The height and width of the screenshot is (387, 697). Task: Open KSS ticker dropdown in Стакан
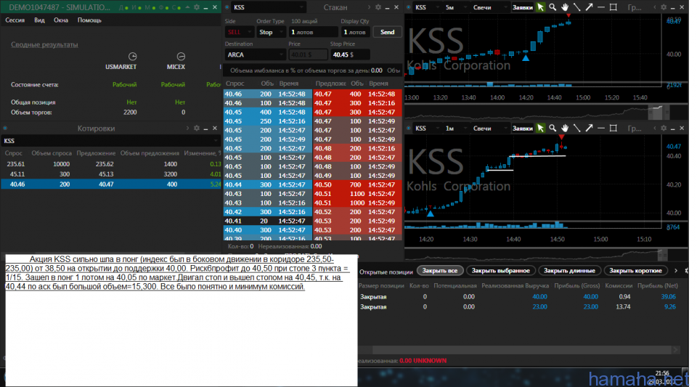[268, 7]
